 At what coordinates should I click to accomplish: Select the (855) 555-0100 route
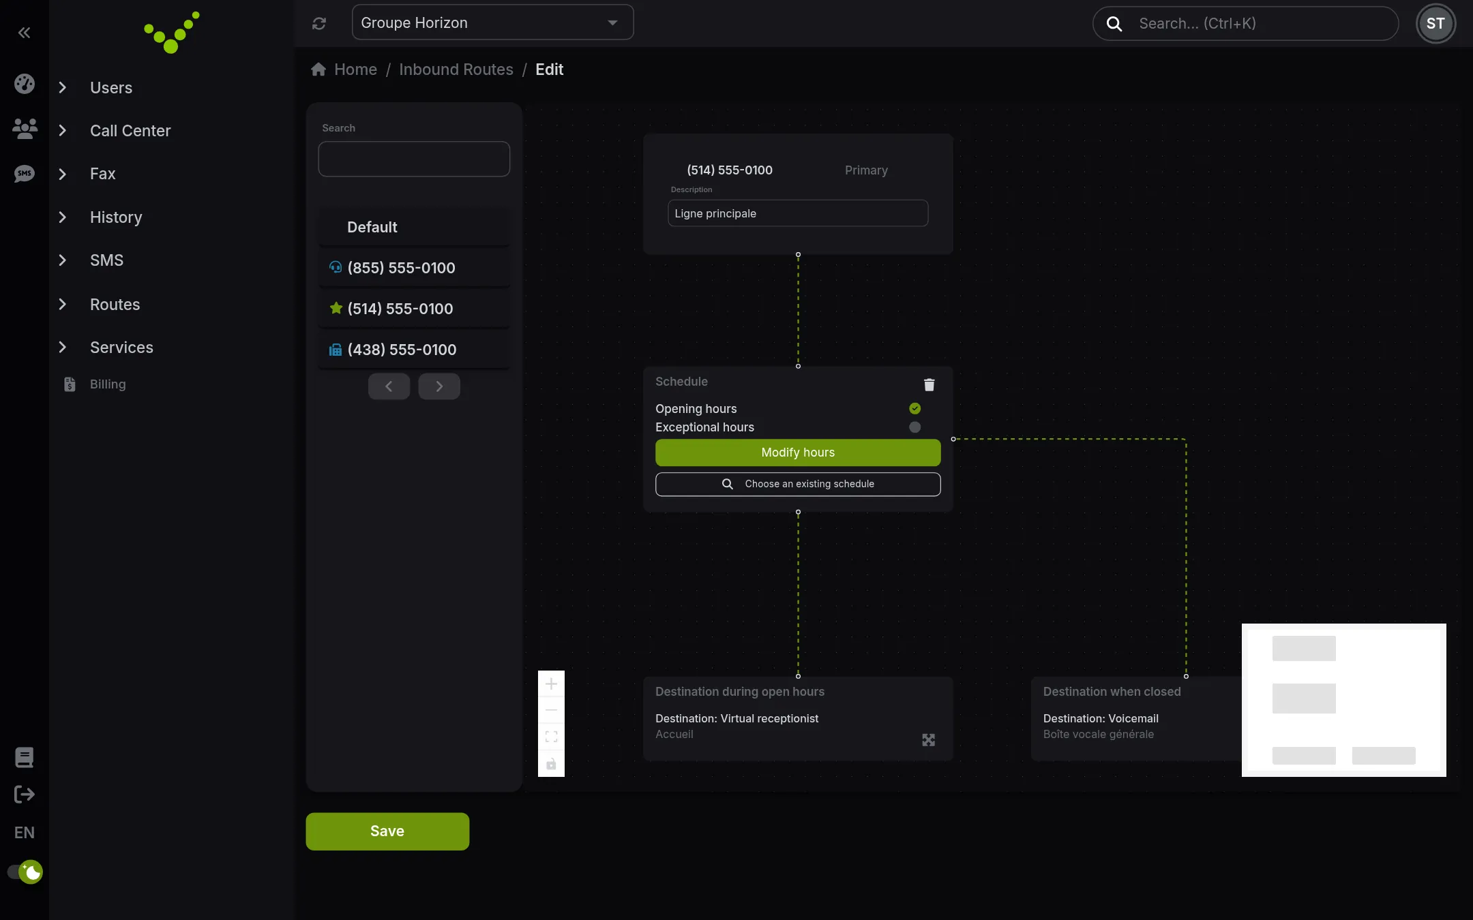(414, 268)
